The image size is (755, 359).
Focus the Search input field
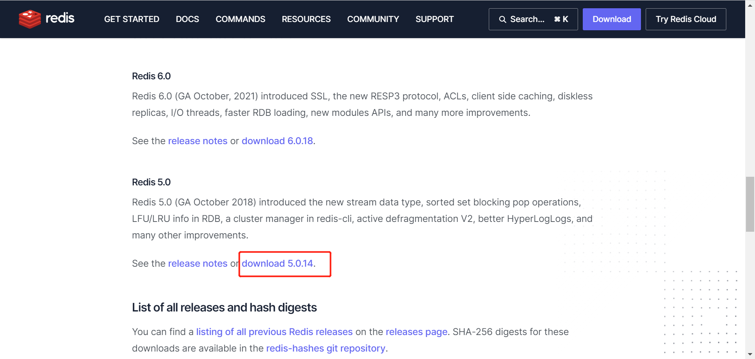[x=533, y=19]
